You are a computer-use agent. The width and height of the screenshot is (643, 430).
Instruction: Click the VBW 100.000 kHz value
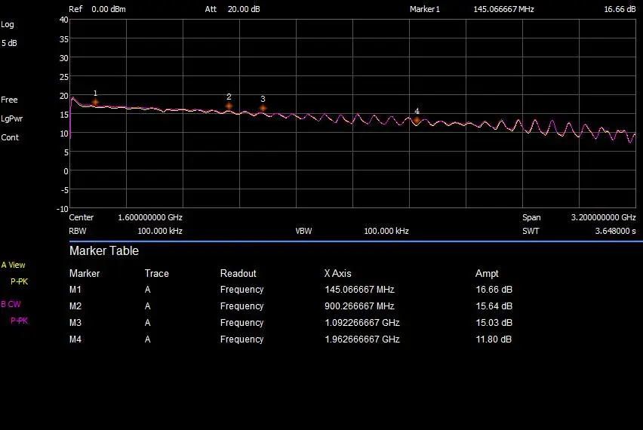[x=386, y=231]
